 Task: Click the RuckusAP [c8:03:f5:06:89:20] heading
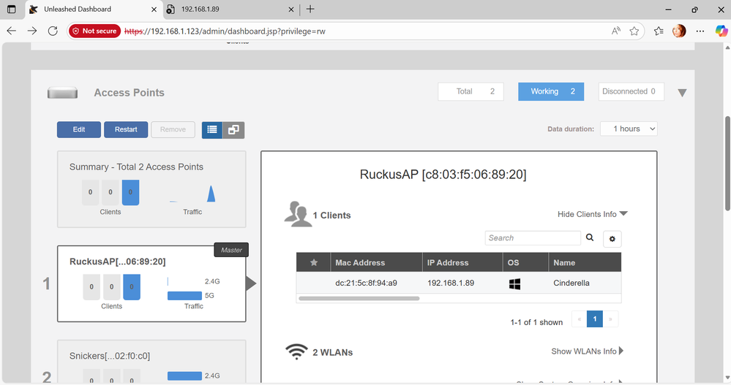coord(443,175)
